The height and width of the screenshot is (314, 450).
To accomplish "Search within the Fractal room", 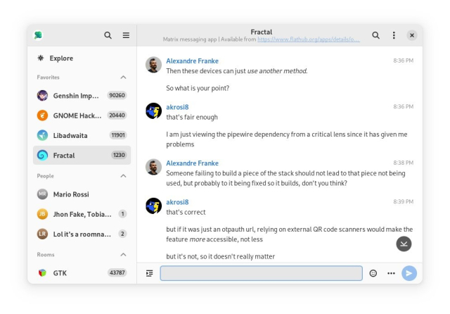I will click(375, 35).
